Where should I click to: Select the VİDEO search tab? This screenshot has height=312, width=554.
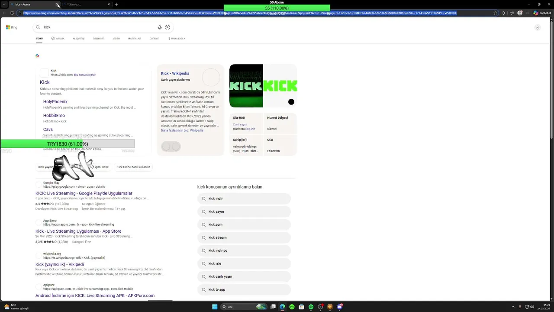[x=116, y=39]
